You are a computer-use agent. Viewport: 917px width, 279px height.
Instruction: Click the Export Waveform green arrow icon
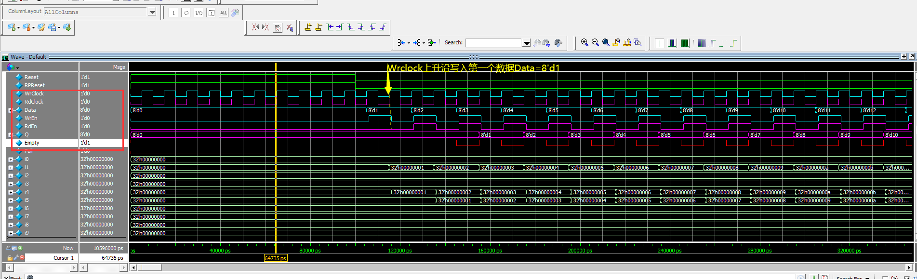67,27
